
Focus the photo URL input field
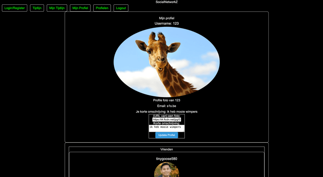click(x=167, y=119)
